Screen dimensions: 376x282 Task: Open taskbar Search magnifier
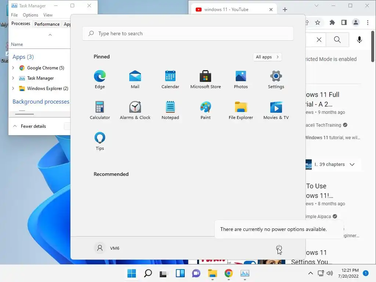pos(148,273)
